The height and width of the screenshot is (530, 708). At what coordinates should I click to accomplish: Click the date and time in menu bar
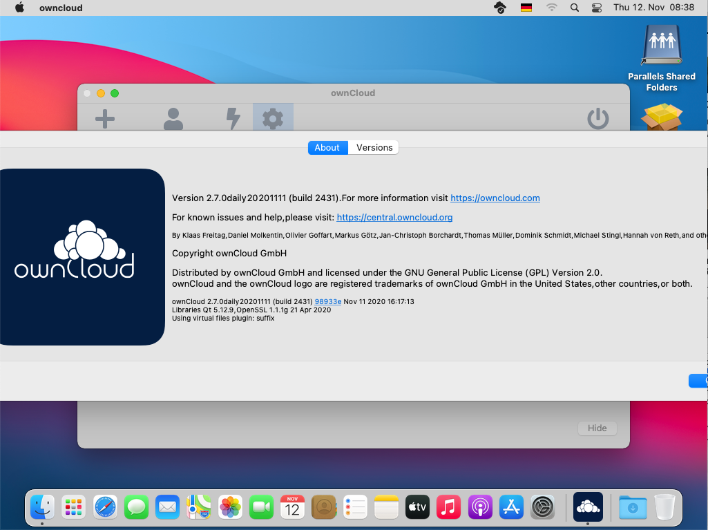653,8
